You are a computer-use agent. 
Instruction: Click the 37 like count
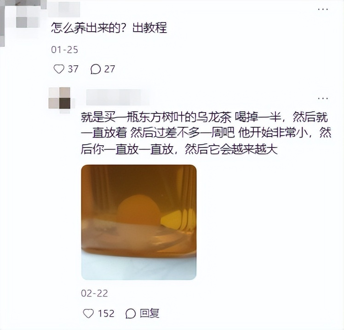point(73,69)
